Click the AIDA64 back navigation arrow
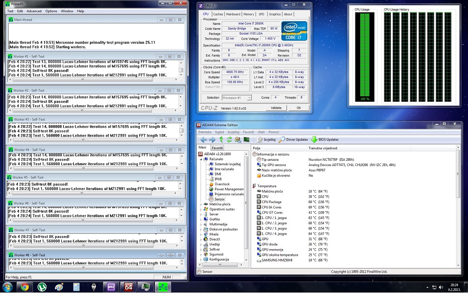 [203, 140]
